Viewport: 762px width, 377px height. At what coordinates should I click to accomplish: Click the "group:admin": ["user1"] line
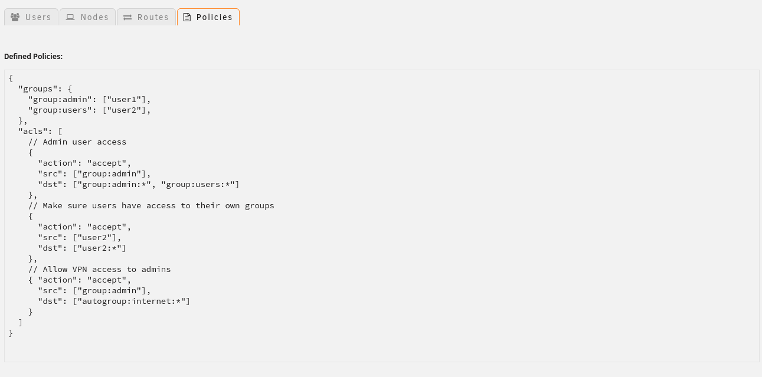coord(90,100)
